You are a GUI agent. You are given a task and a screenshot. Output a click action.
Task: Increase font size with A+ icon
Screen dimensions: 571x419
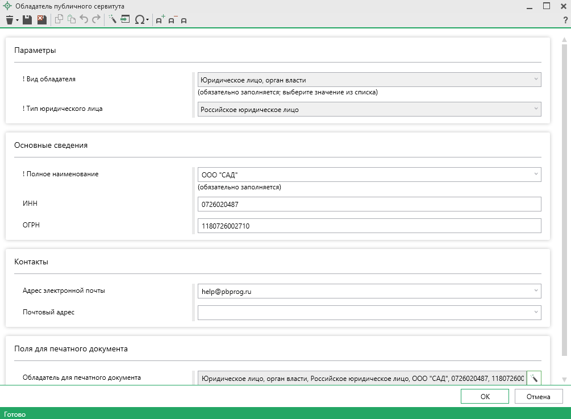tap(160, 20)
